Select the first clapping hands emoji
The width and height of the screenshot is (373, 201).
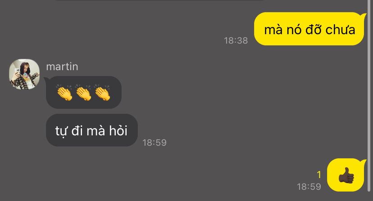point(64,93)
